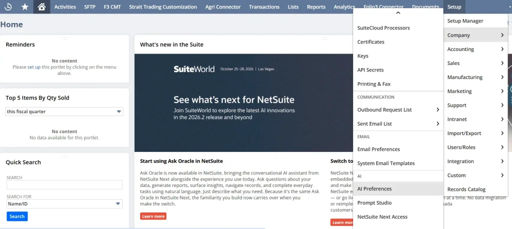512x229 pixels.
Task: Expand Sent Email List submenu
Action: (x=398, y=124)
